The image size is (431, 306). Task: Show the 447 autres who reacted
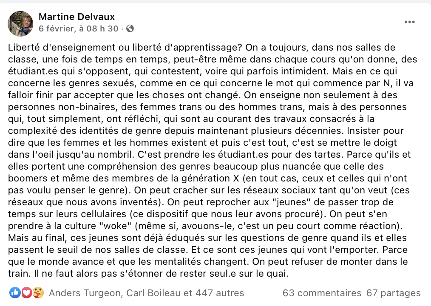click(220, 293)
